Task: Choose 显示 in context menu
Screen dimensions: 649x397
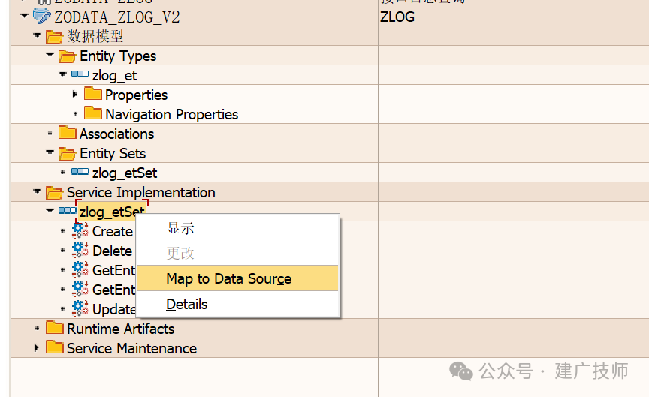Action: 180,228
